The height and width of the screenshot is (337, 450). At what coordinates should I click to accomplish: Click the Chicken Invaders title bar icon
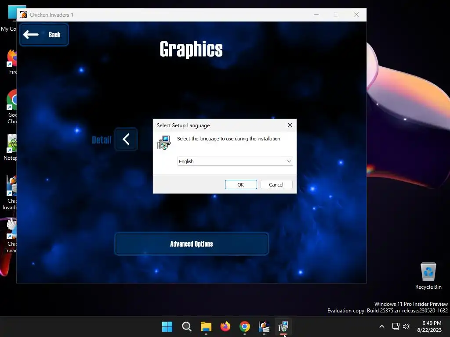(x=24, y=14)
